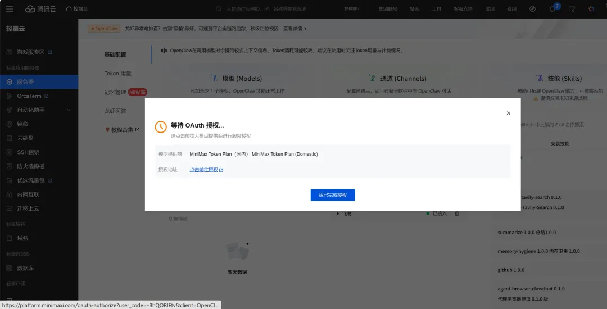Open 客服支持 in top bar
The image size is (607, 309).
pyautogui.click(x=463, y=9)
